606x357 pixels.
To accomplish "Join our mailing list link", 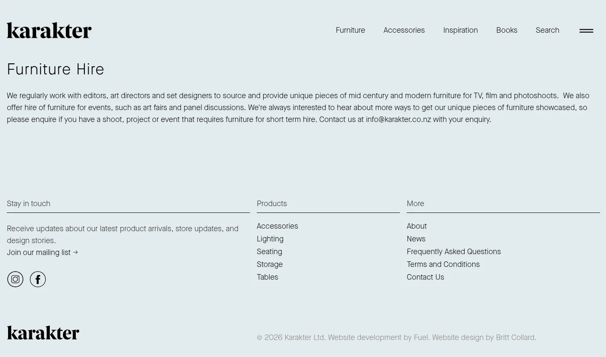I will pyautogui.click(x=43, y=252).
